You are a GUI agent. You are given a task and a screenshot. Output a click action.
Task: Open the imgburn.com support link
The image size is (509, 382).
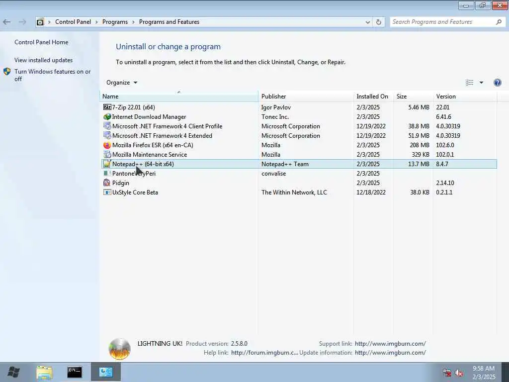tap(390, 343)
